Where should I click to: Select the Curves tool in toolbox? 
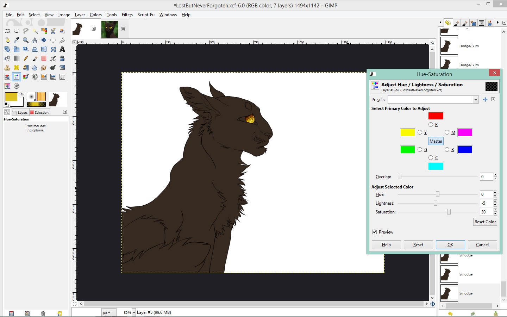click(62, 77)
